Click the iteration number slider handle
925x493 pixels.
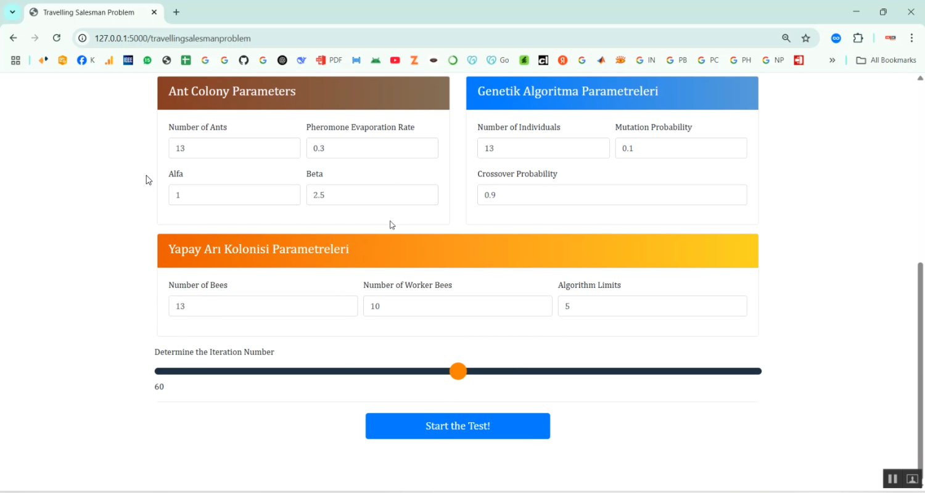458,371
